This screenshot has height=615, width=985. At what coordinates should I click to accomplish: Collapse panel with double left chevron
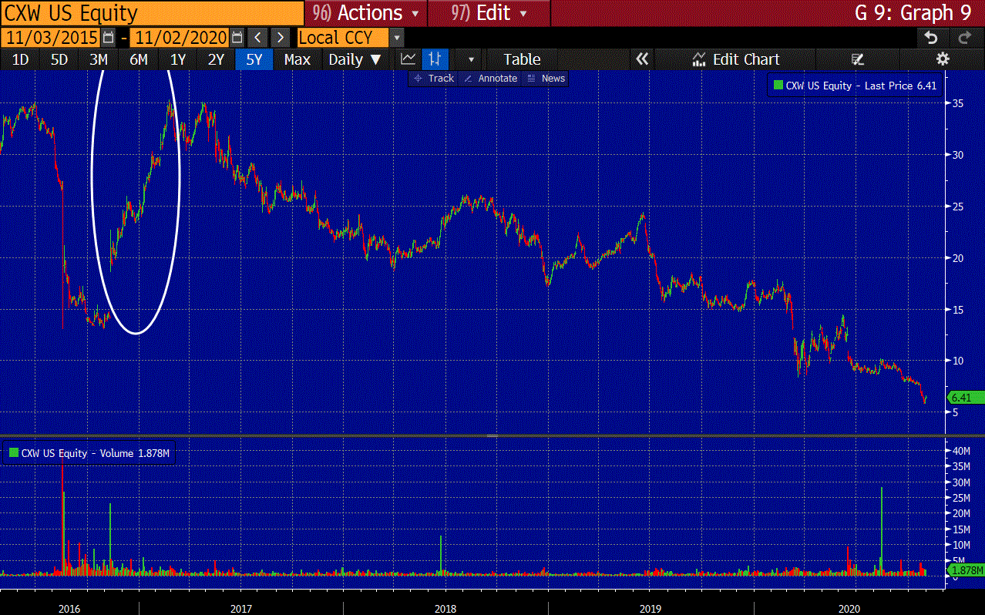(x=642, y=59)
